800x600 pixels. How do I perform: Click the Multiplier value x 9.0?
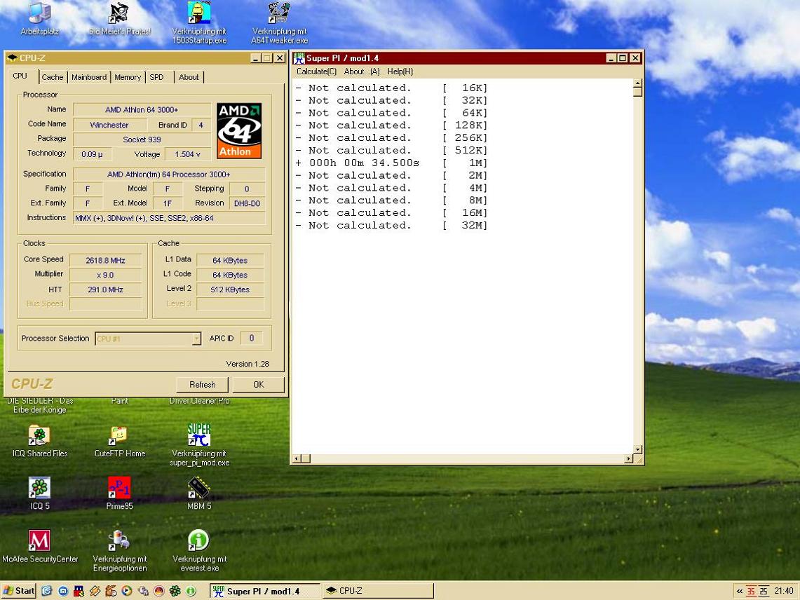106,275
